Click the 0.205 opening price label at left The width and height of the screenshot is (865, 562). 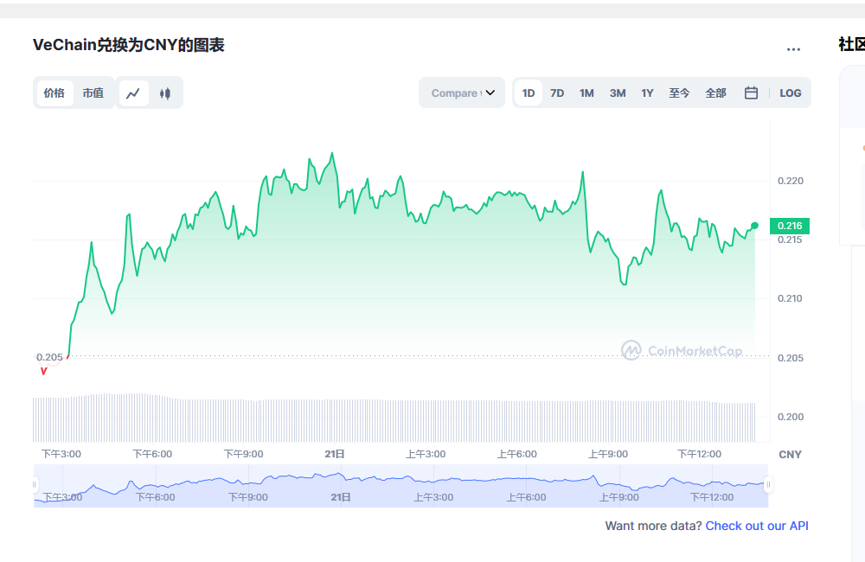[49, 357]
